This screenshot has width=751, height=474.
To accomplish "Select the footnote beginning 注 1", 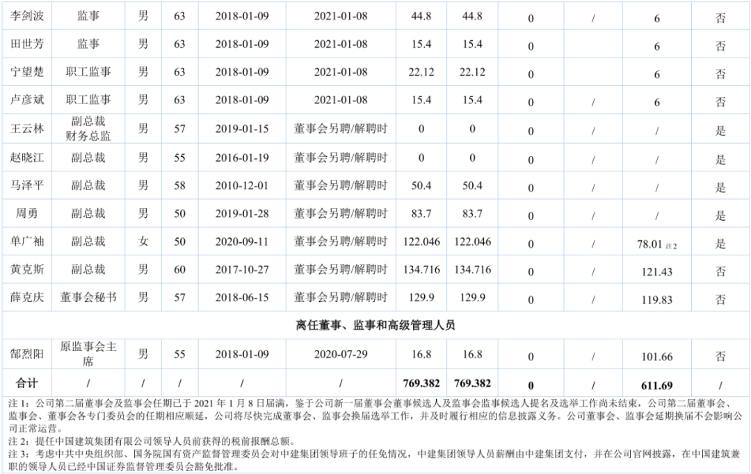I will coord(375,416).
